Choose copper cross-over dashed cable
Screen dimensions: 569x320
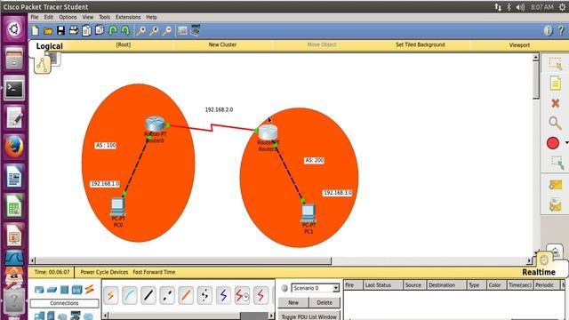[x=167, y=296]
